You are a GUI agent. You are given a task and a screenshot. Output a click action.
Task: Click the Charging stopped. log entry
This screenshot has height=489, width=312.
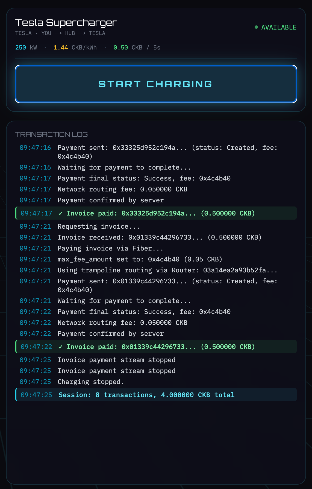[156, 382]
